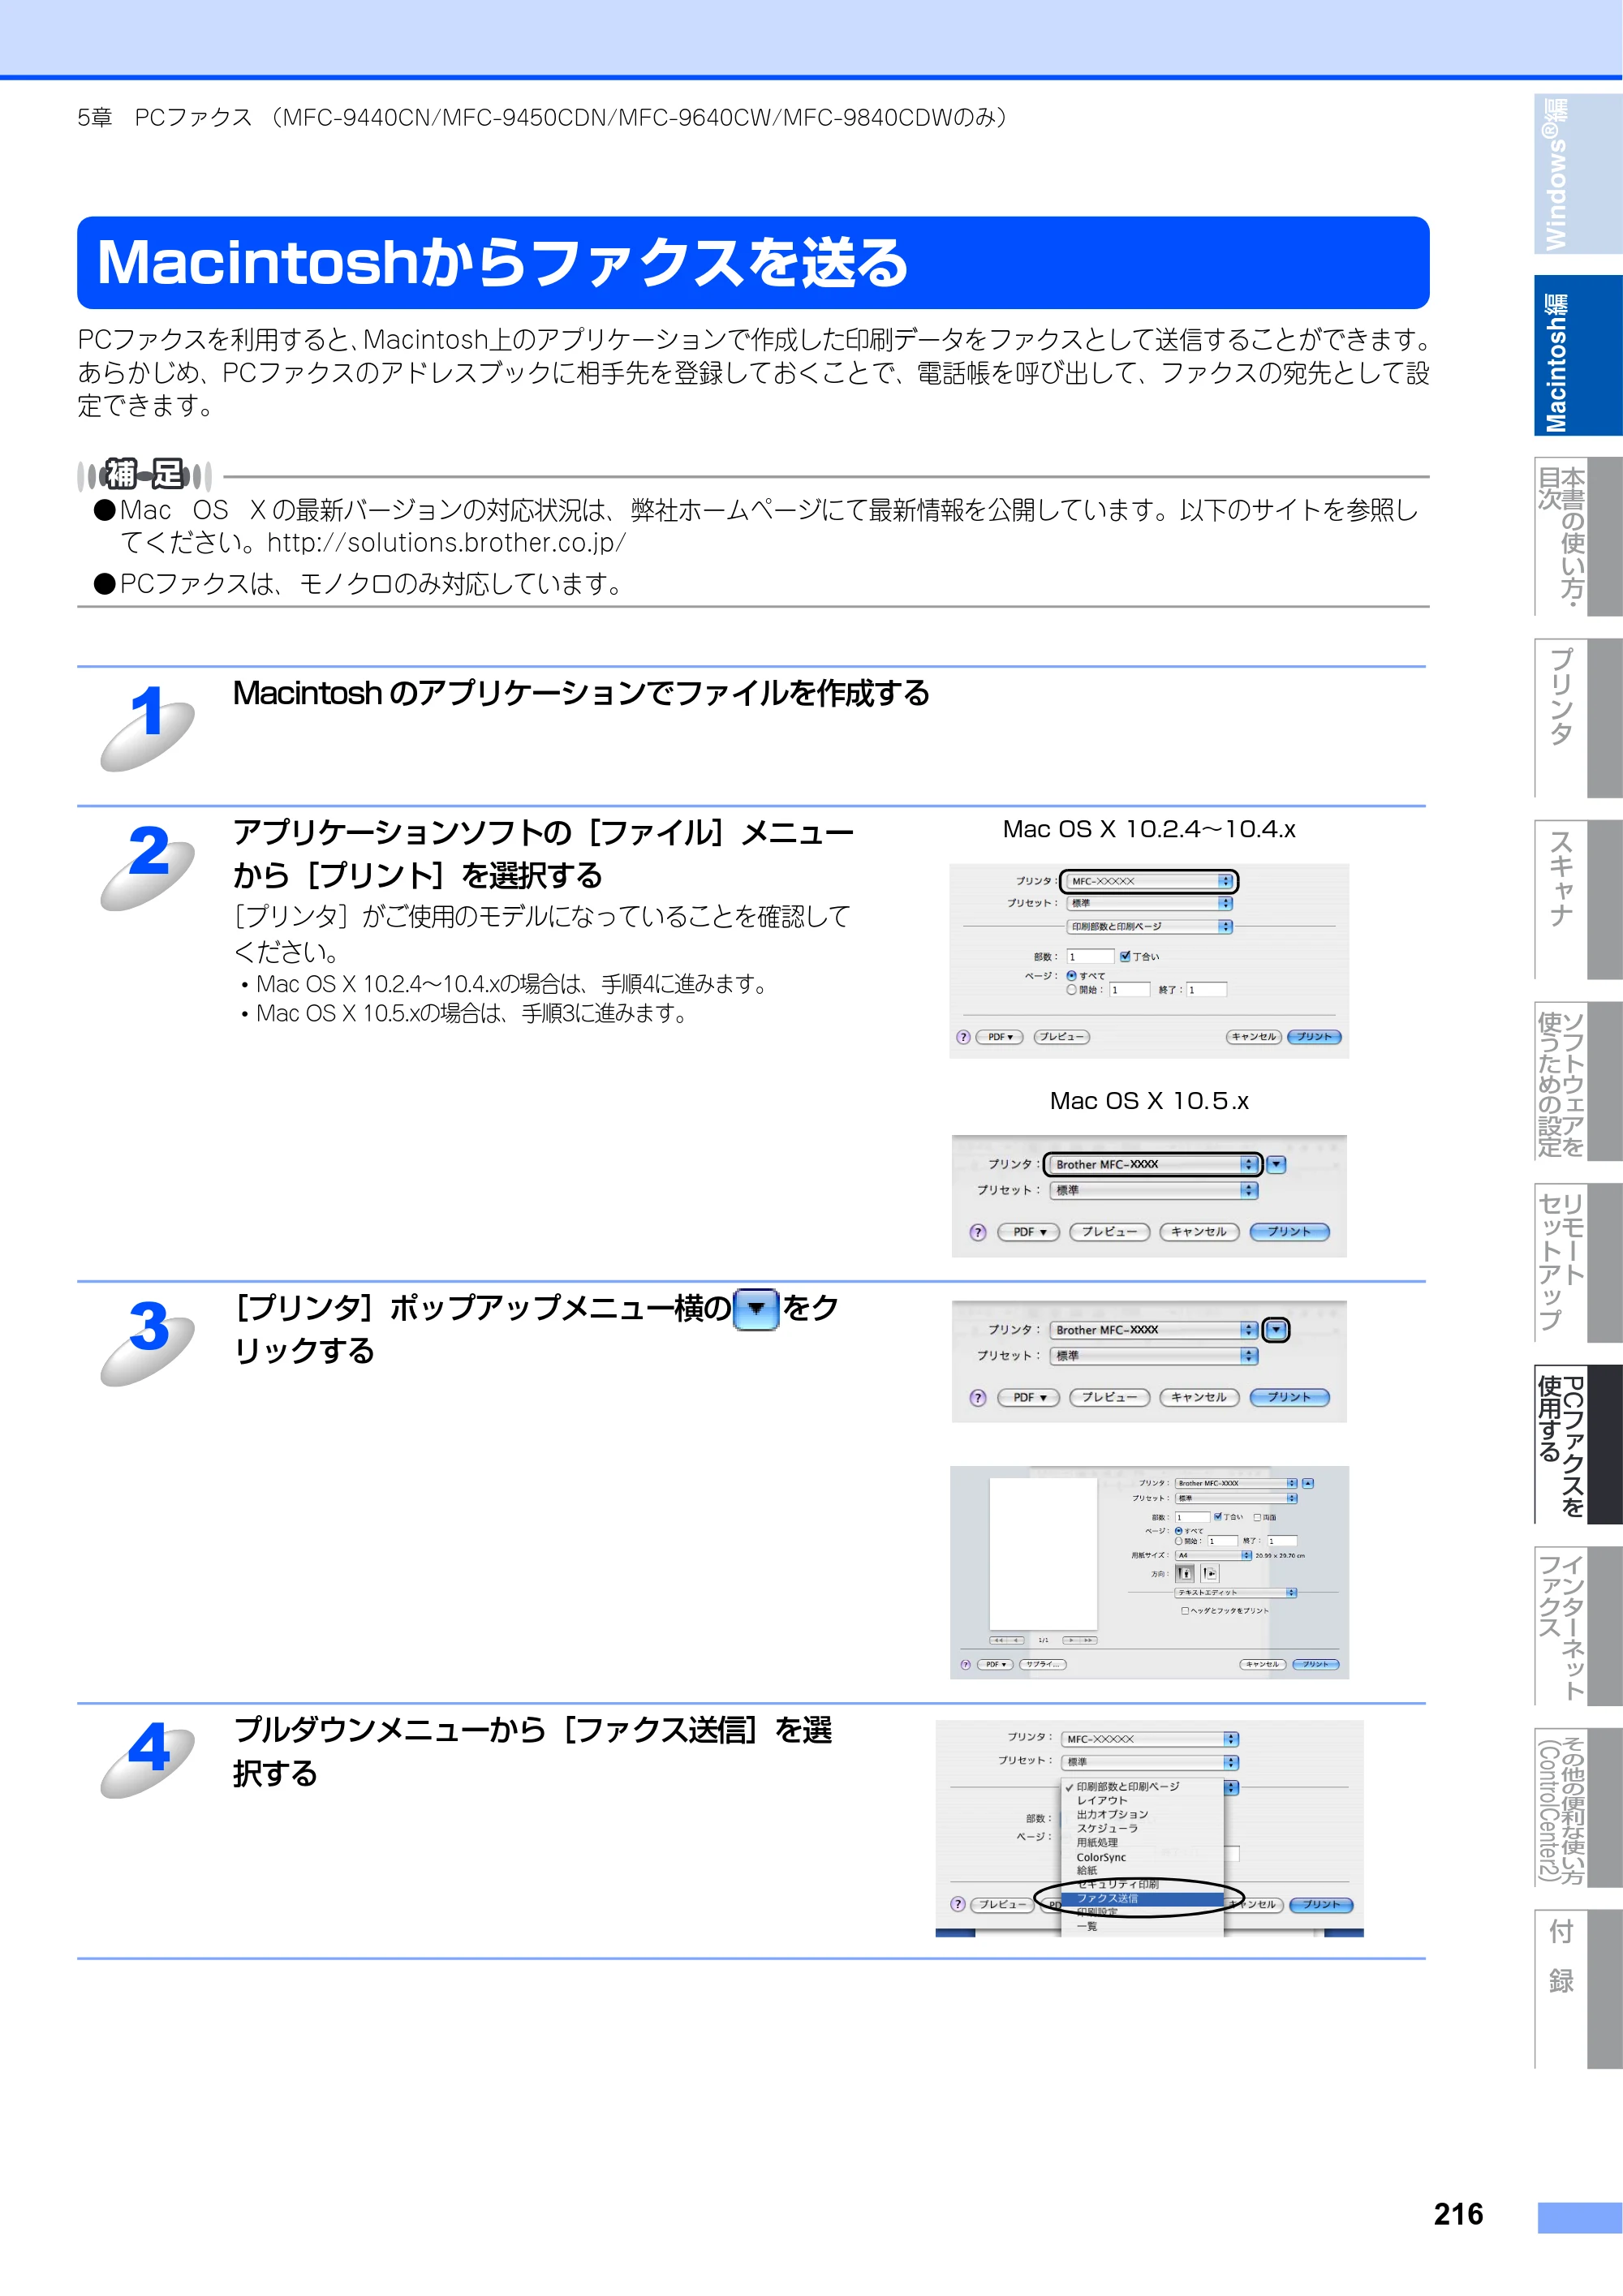Click disclosure triangle beside printer in step 2's 10.5.x dialog

coord(1276,1164)
